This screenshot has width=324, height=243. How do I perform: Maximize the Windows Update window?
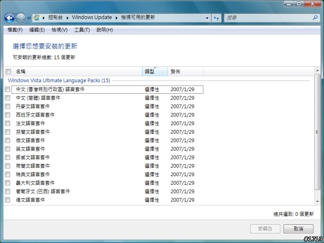299,4
